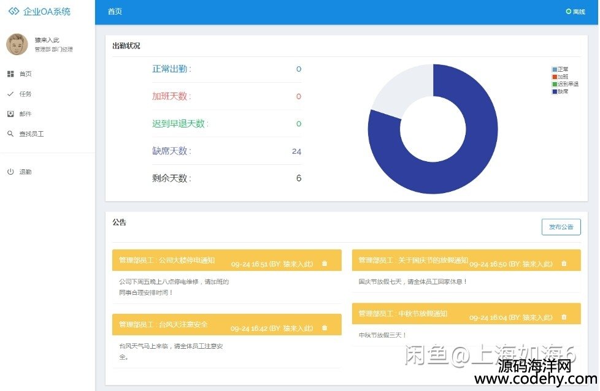The height and width of the screenshot is (391, 600).
Task: Click the 邮件 mail icon
Action: pyautogui.click(x=10, y=114)
